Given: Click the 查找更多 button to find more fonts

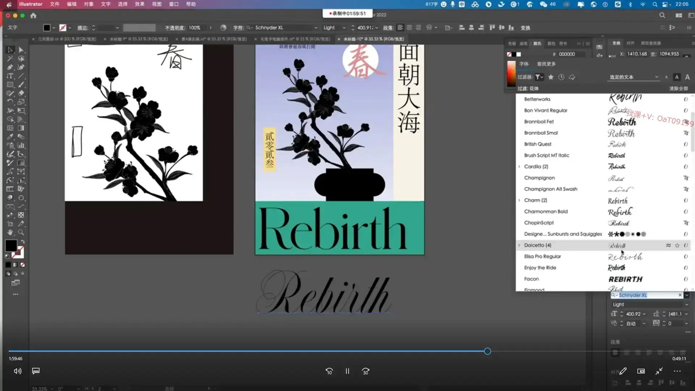Looking at the screenshot, I should coord(546,64).
